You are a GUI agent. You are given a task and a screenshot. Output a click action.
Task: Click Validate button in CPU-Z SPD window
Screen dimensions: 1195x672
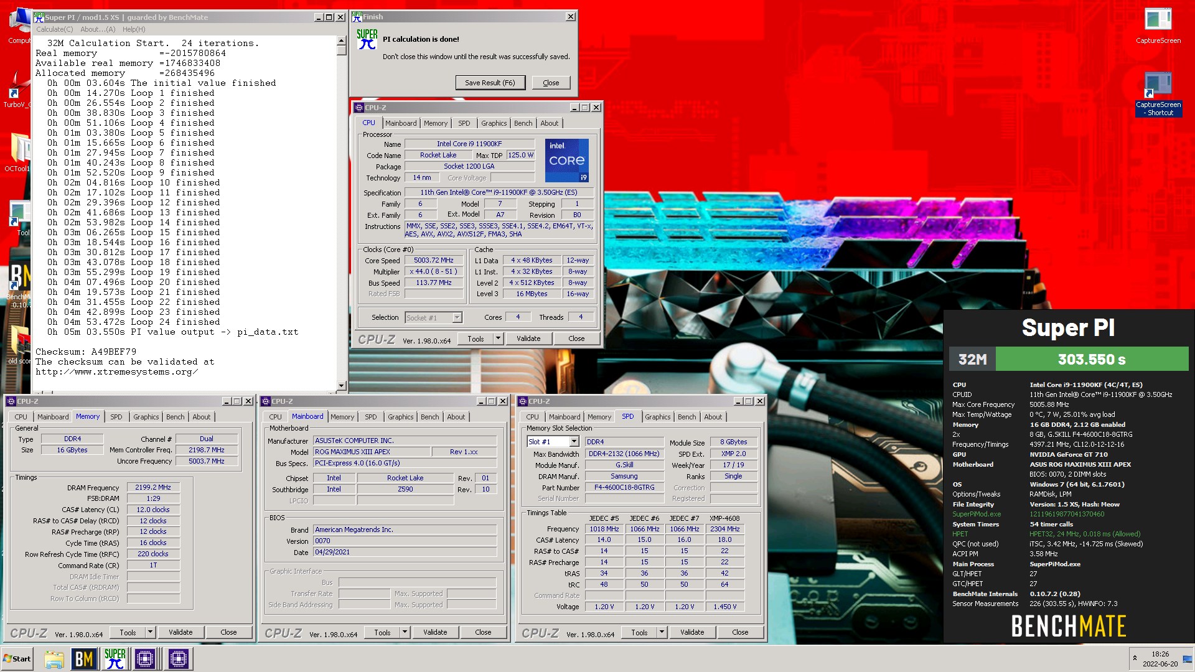click(692, 632)
